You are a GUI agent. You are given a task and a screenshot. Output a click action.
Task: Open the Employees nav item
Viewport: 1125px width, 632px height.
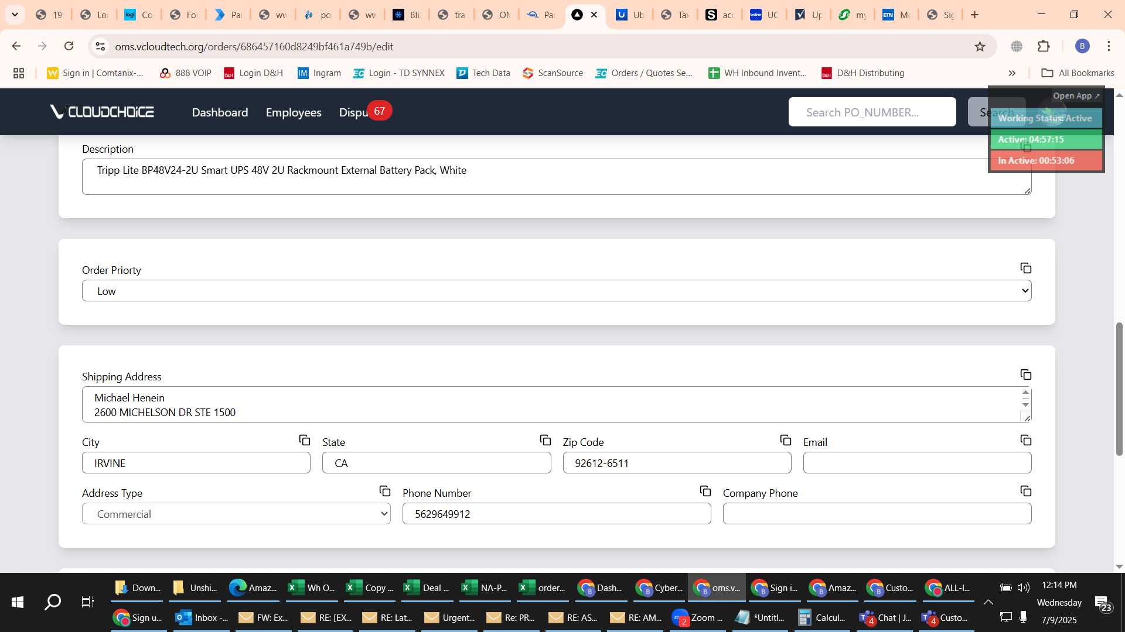pyautogui.click(x=294, y=112)
